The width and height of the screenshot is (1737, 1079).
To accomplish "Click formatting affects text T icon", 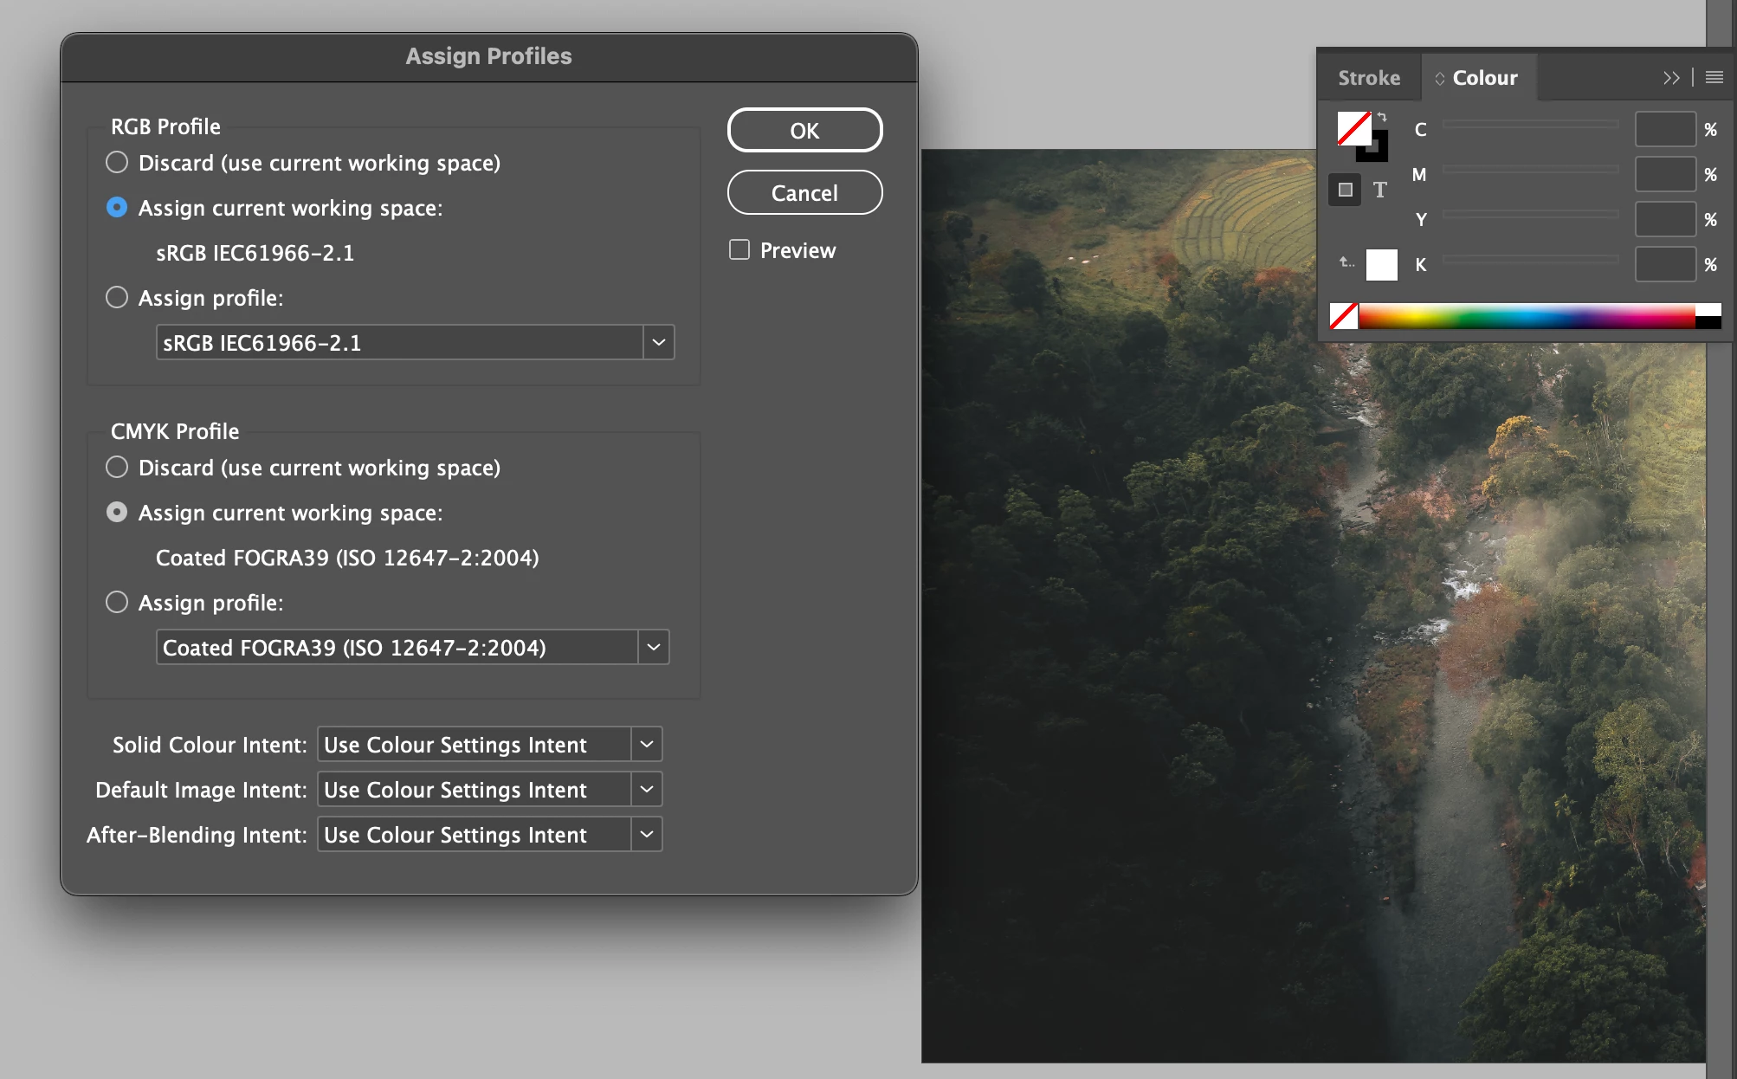I will 1379,190.
